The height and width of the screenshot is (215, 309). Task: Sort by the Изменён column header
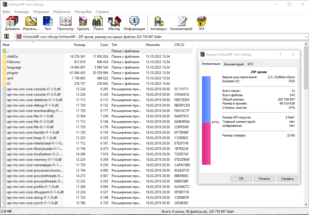click(158, 45)
